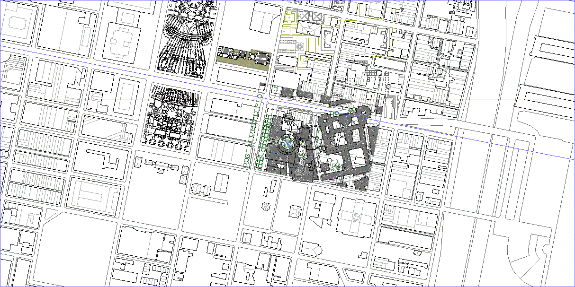Select the small square pyramid-roofed building outline
Viewport: 575px width, 287px height.
(x=295, y=211)
